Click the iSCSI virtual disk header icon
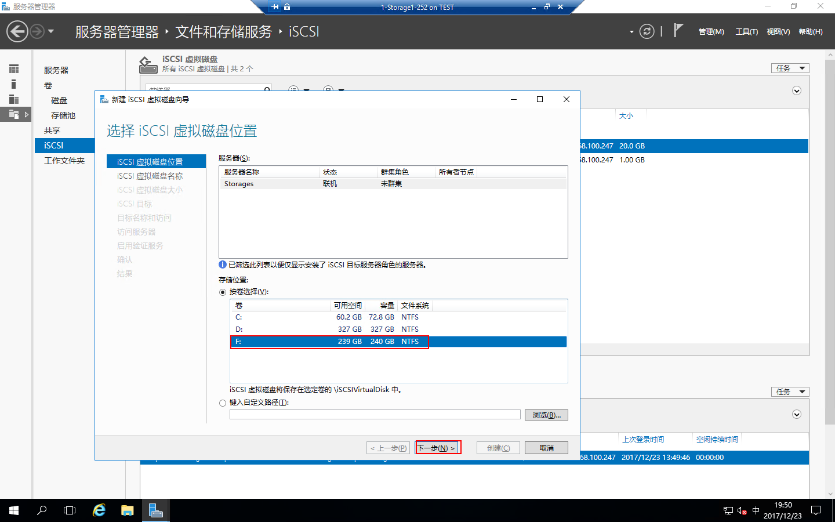Viewport: 835px width, 522px height. 148,64
